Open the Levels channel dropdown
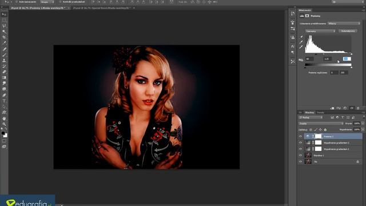The width and height of the screenshot is (366, 206). [320, 31]
